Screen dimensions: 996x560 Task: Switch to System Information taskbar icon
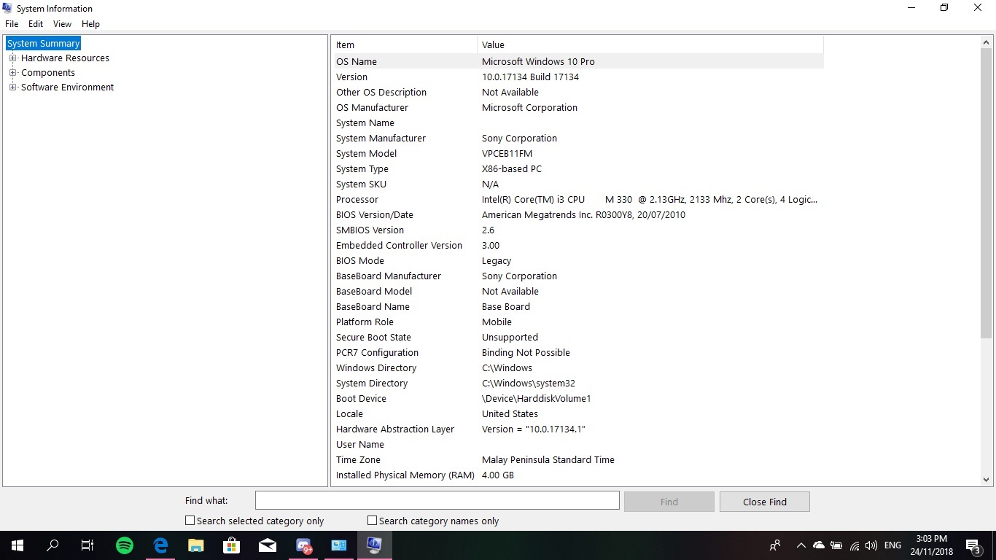coord(375,545)
